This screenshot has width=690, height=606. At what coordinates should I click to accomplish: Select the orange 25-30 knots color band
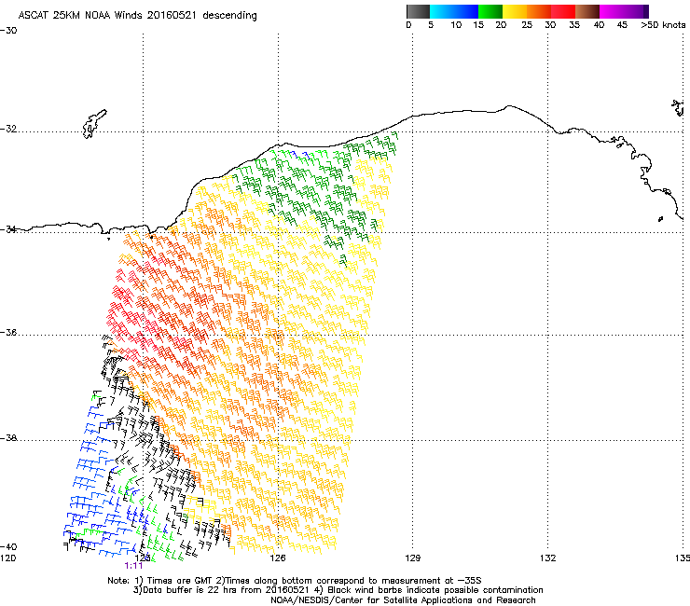539,11
